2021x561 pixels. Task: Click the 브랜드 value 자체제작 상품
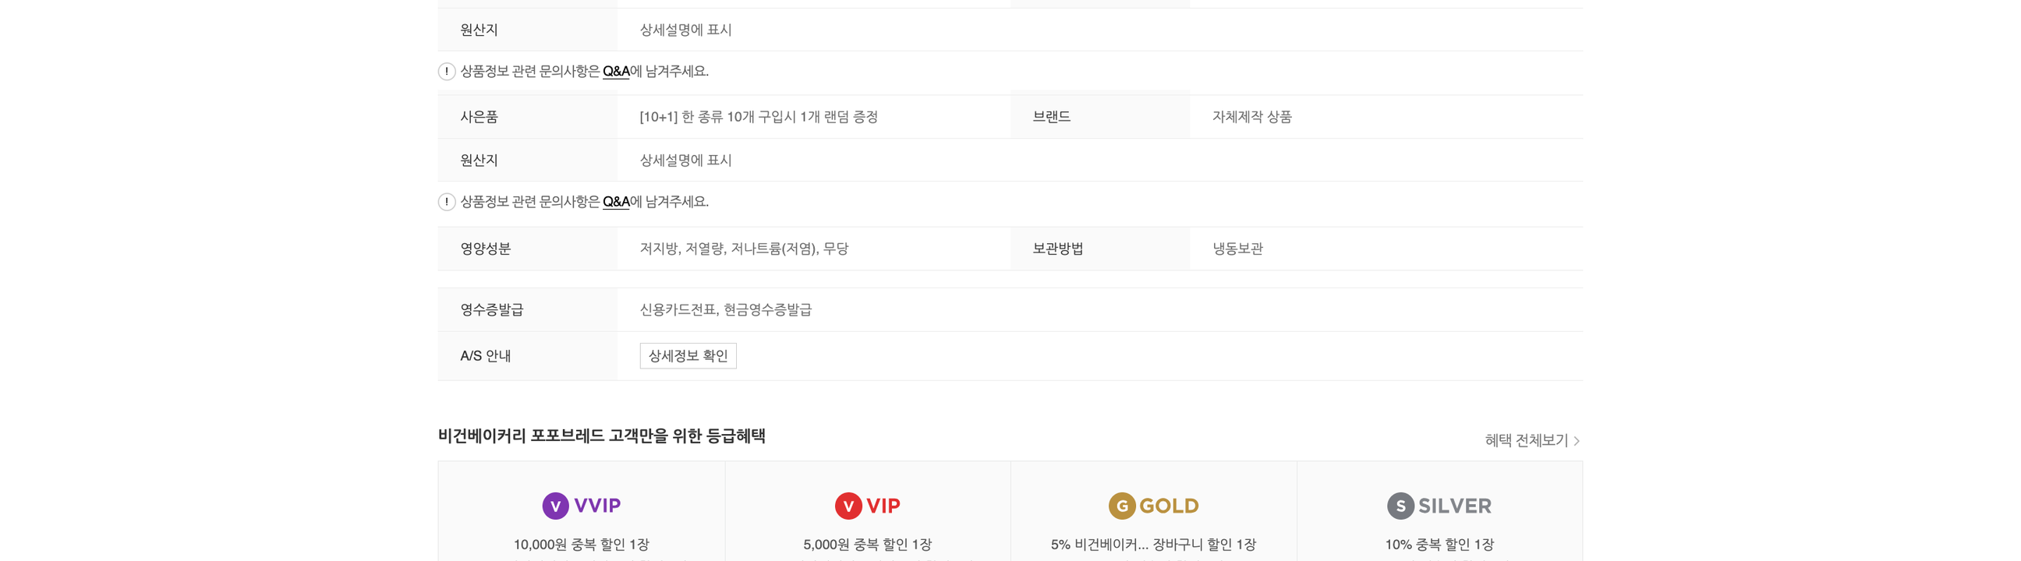click(1252, 117)
